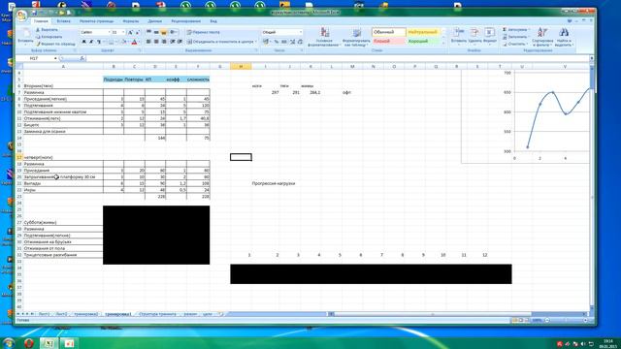The image size is (621, 349).
Task: Click the Opera icon on the taskbar
Action: point(28,343)
